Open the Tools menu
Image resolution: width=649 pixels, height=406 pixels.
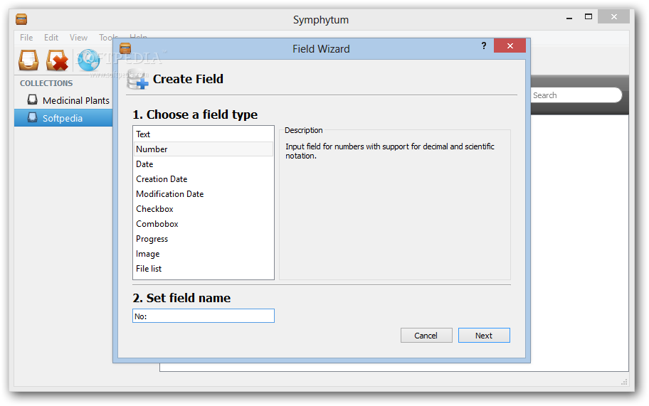[108, 38]
